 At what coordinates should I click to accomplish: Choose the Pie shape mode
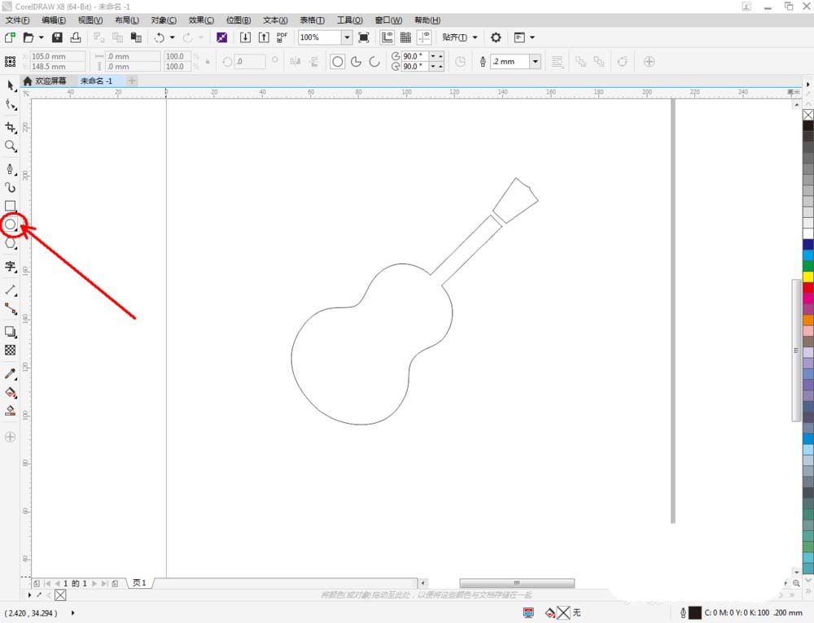[x=357, y=62]
